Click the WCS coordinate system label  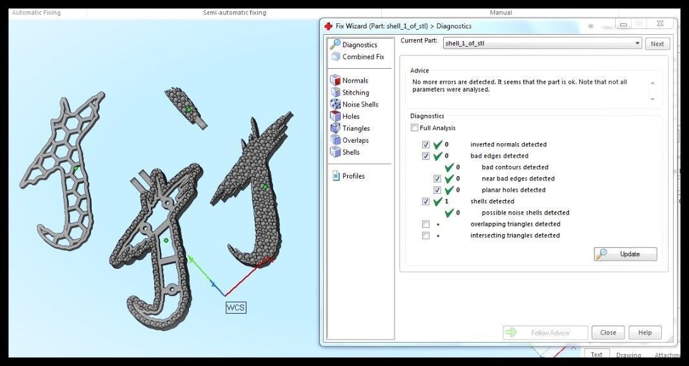pyautogui.click(x=236, y=308)
